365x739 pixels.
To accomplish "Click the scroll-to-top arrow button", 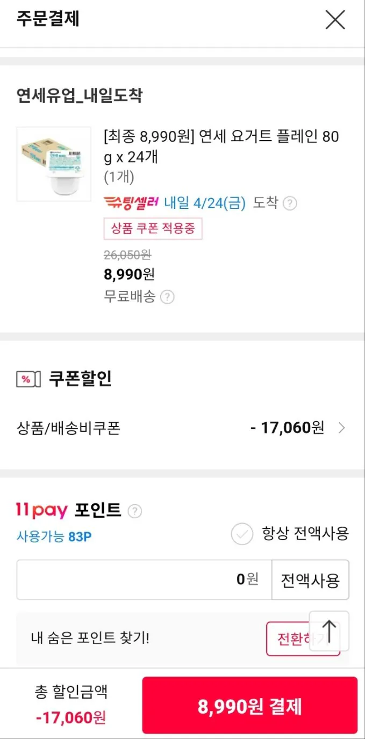I will [330, 633].
